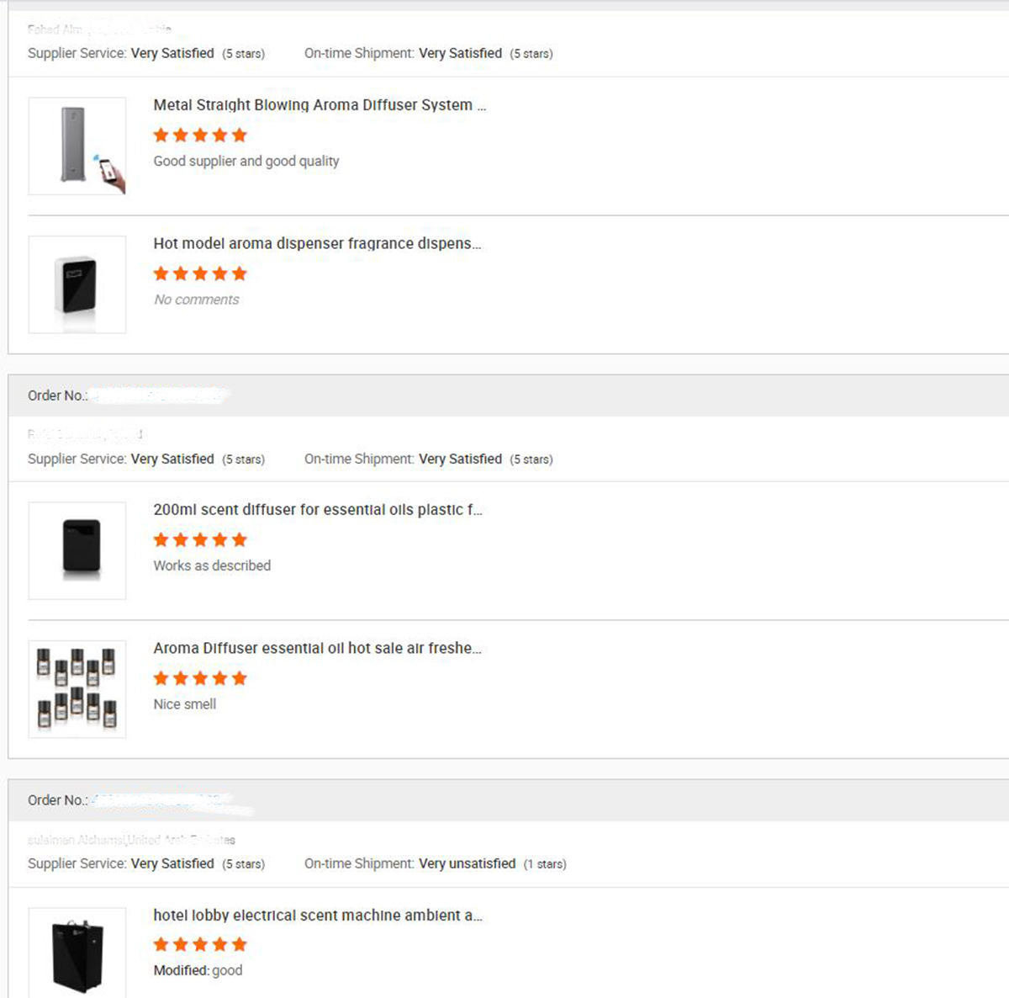The height and width of the screenshot is (998, 1009).
Task: Select the 'Nice smell' review comment
Action: pyautogui.click(x=185, y=704)
